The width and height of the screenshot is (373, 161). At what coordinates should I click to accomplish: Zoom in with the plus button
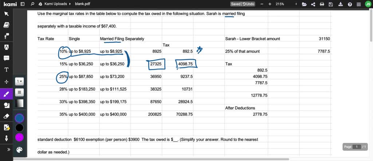(270, 4)
